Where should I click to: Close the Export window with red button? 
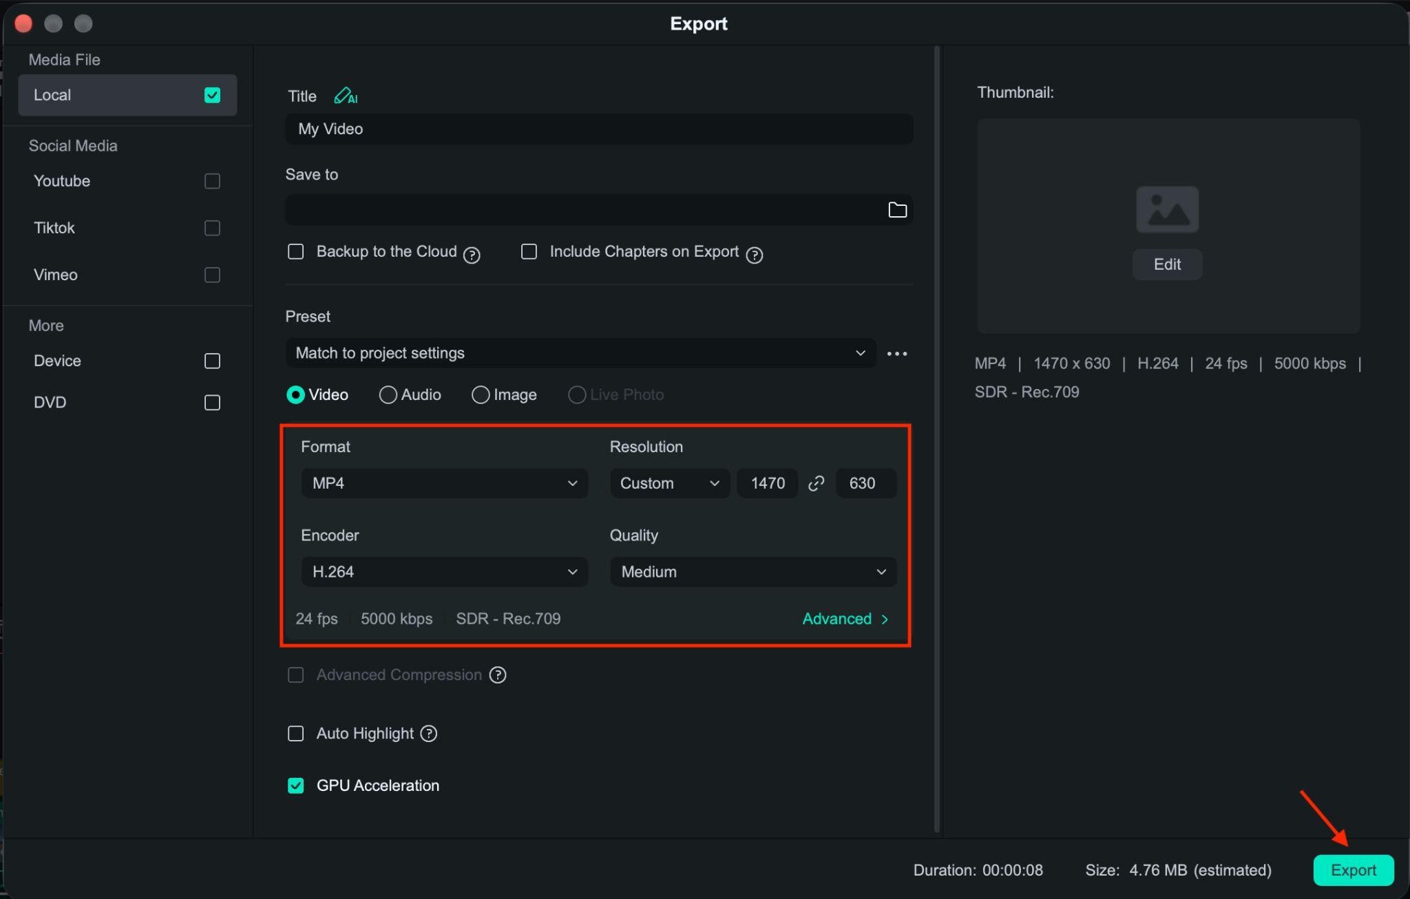tap(23, 23)
